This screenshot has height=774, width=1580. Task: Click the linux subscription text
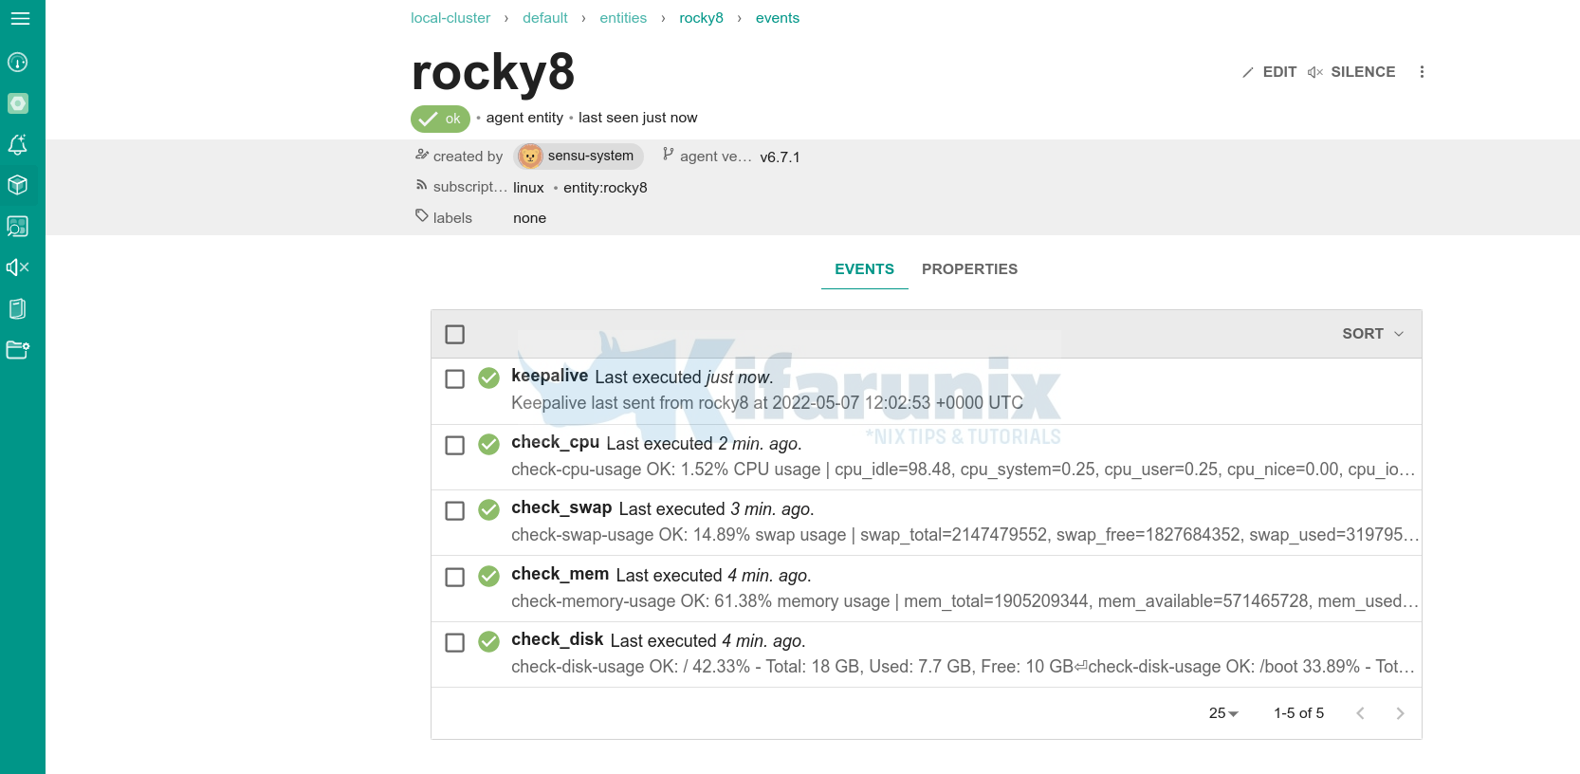[x=528, y=188]
